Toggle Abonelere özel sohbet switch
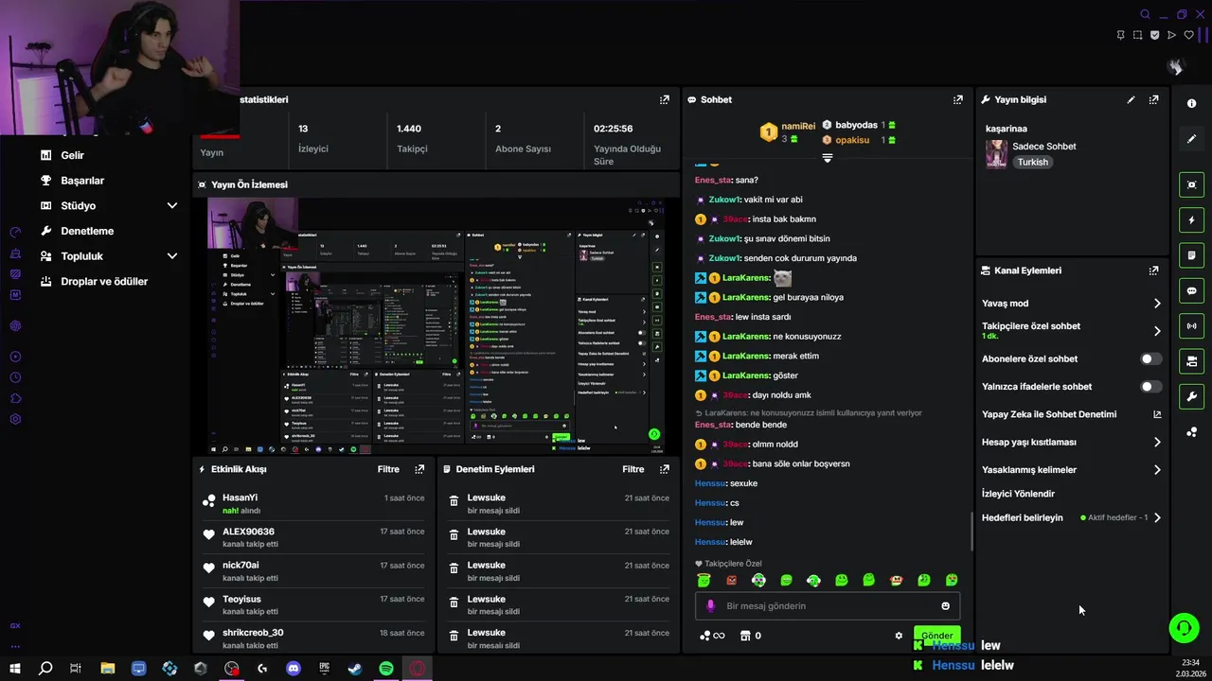Viewport: 1212px width, 681px height. [x=1150, y=359]
